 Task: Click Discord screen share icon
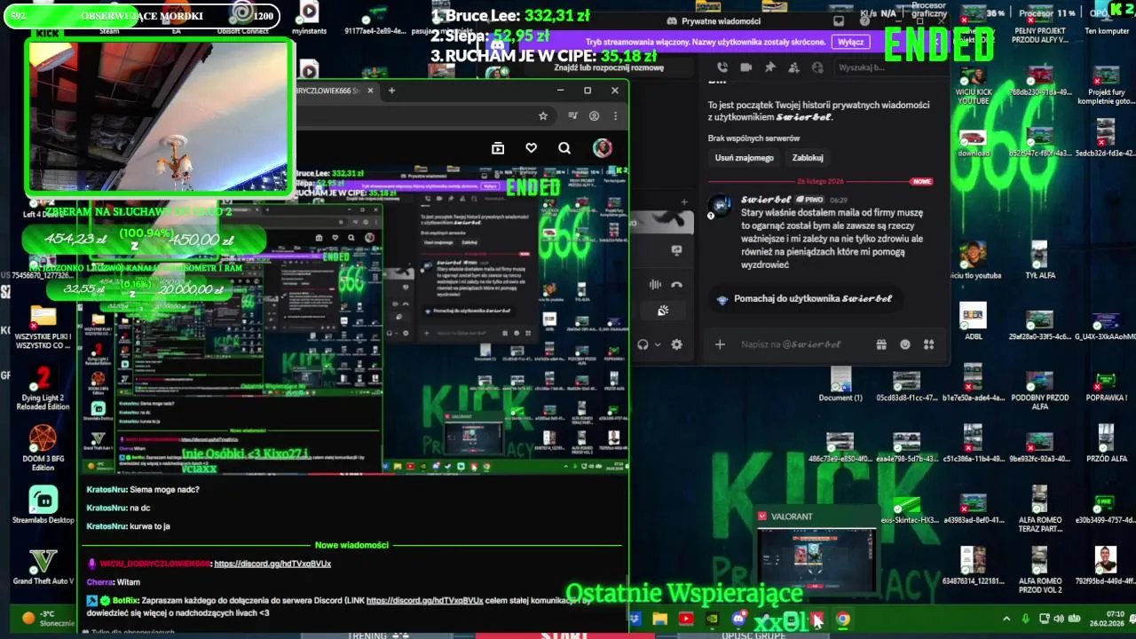tap(676, 250)
